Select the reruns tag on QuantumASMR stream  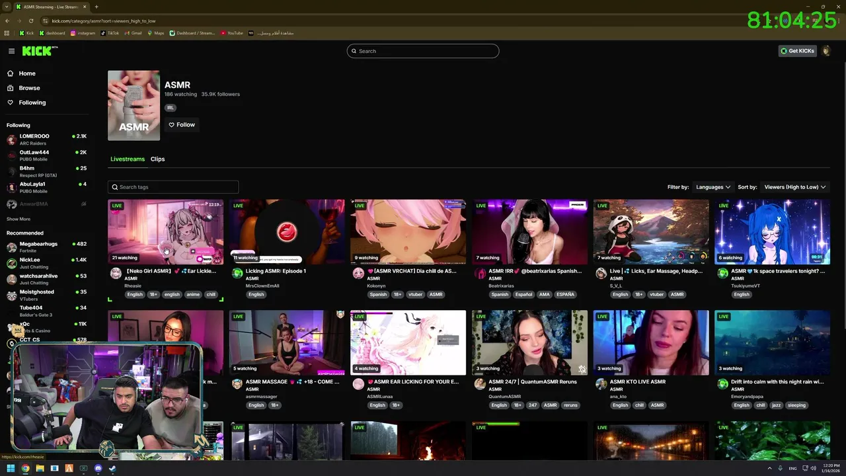570,405
